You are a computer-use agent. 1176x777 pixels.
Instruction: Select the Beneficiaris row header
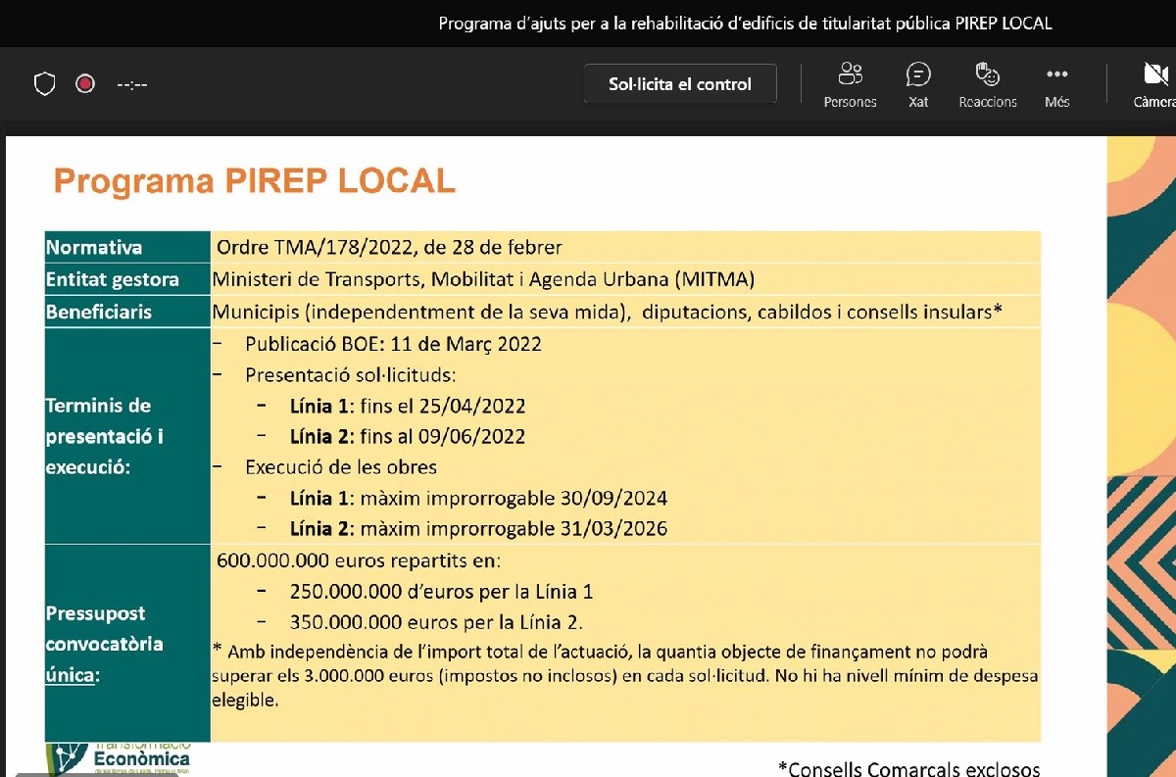point(99,313)
